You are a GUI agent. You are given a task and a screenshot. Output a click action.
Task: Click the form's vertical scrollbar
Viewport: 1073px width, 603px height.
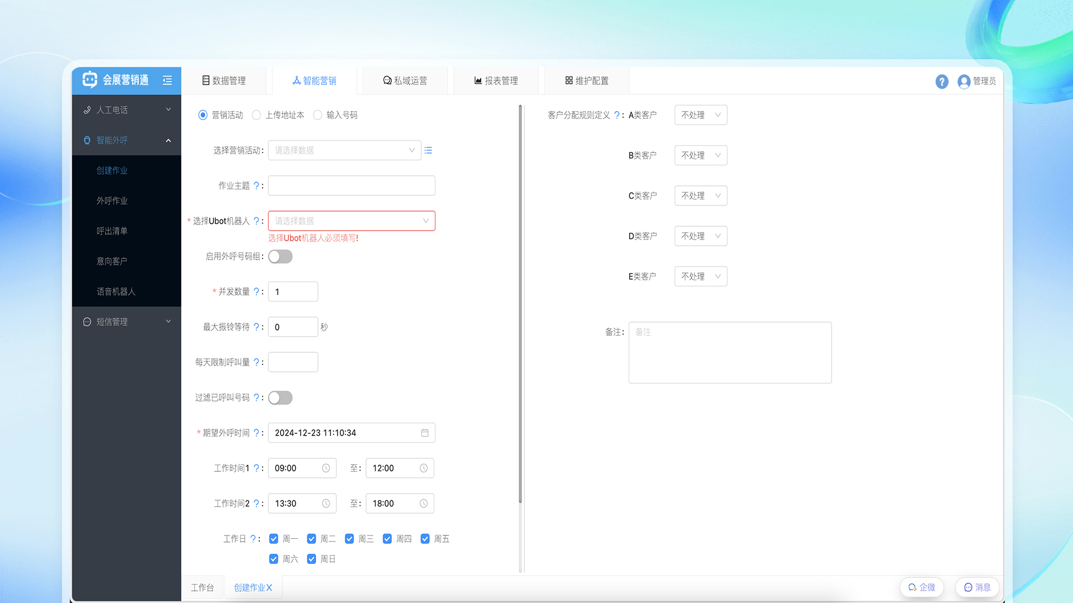click(x=520, y=304)
